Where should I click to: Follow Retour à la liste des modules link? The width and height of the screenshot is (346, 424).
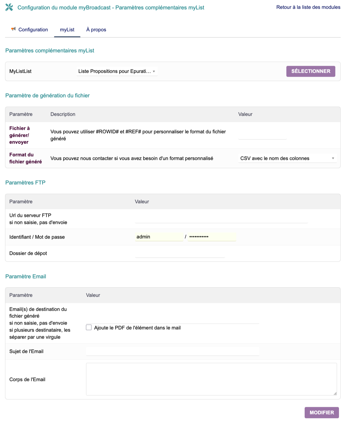coord(308,7)
